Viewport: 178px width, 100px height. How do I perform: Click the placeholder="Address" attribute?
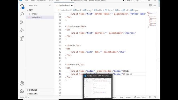click(122, 33)
